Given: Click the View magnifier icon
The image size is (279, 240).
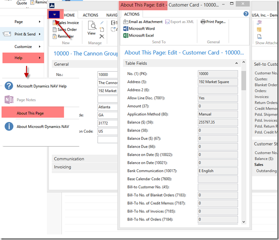Looking at the screenshot, I should point(92,25).
